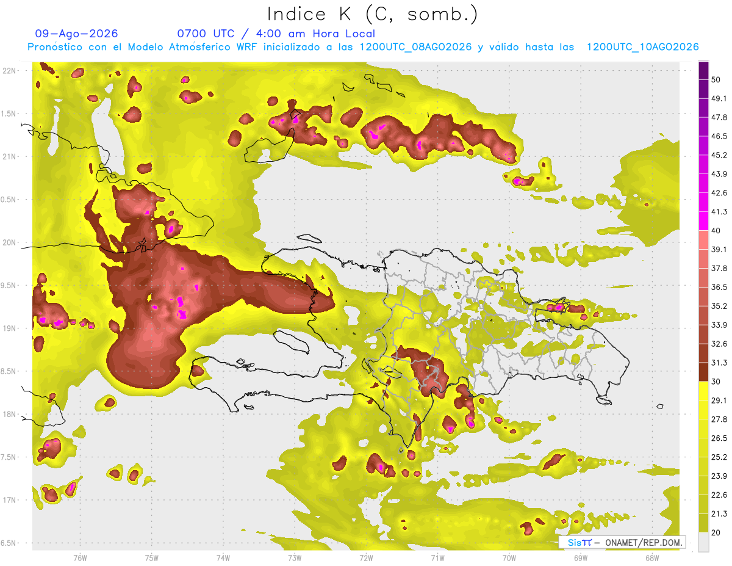Click the colorbar value "45.2"
This screenshot has width=732, height=566.
(x=719, y=155)
